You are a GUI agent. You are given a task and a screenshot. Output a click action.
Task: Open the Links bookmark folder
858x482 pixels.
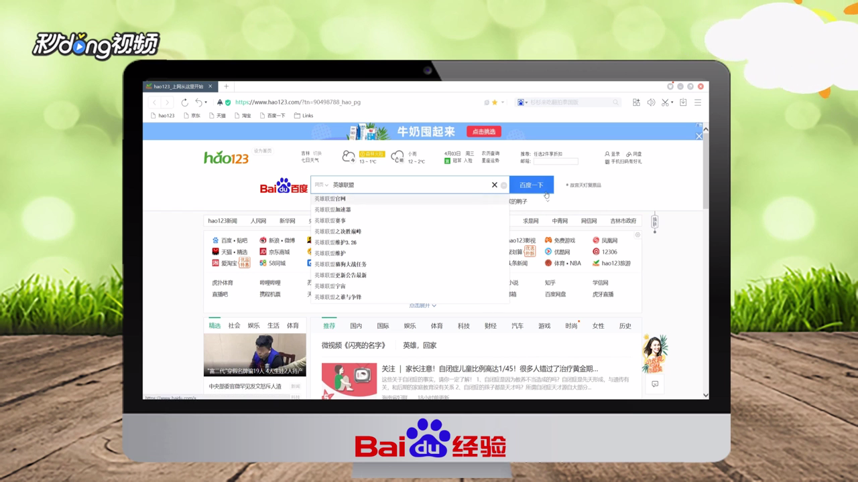[304, 116]
